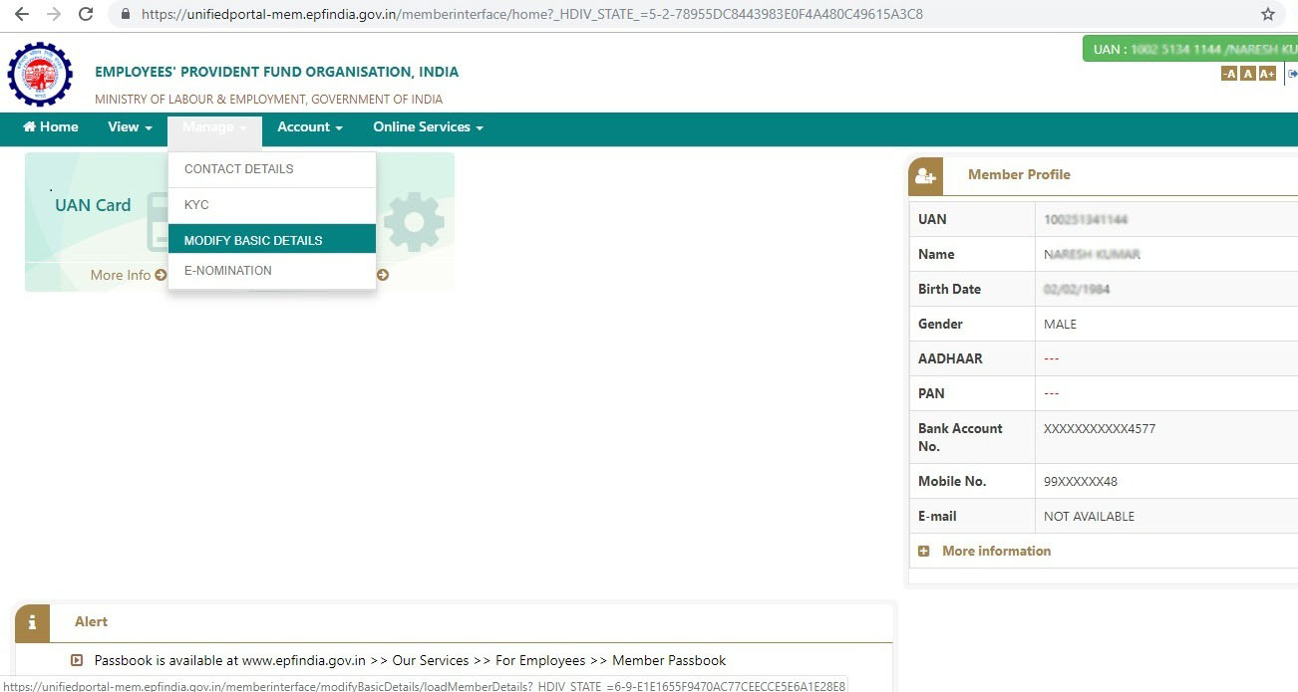Go back using browser back arrow
This screenshot has height=692, width=1298.
pos(21,15)
